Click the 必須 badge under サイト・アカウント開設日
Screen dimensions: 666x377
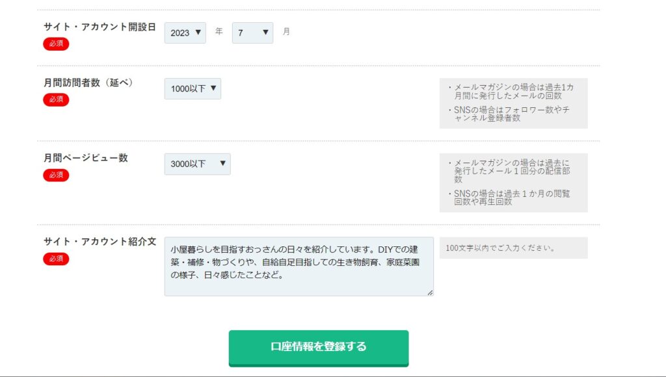56,44
